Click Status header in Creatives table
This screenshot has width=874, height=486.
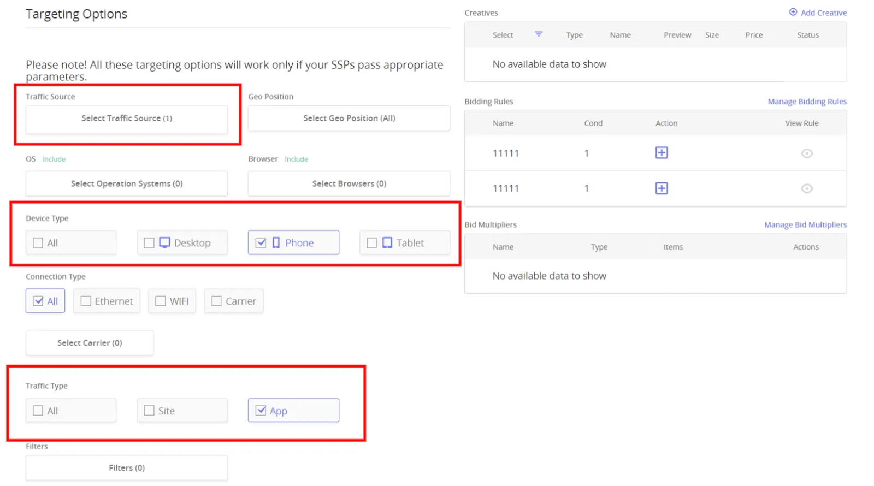(x=807, y=35)
